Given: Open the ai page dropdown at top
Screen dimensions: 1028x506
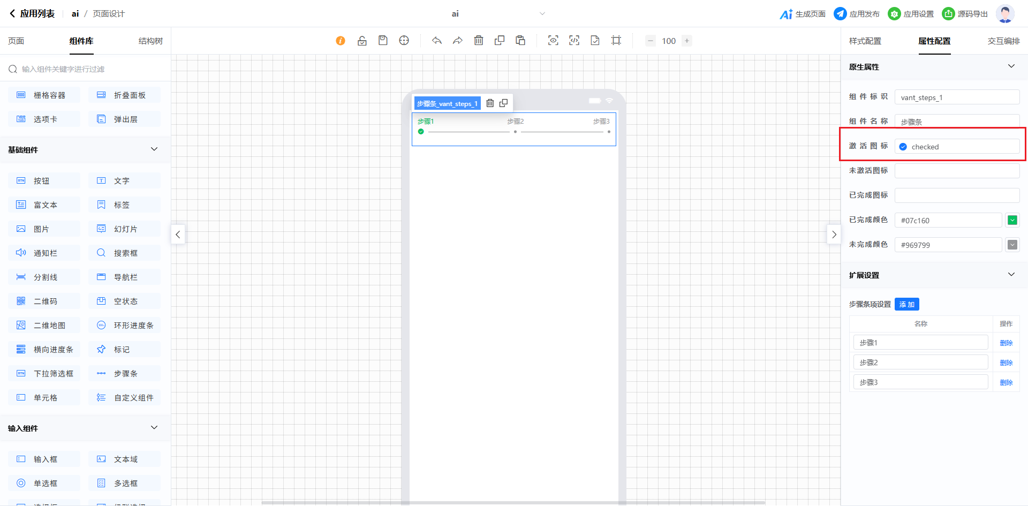Looking at the screenshot, I should 542,14.
